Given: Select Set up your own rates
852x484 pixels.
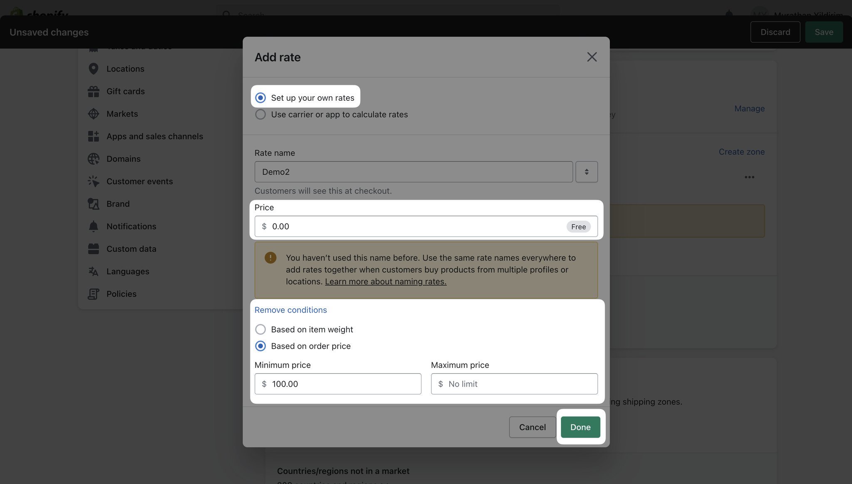Looking at the screenshot, I should point(260,98).
